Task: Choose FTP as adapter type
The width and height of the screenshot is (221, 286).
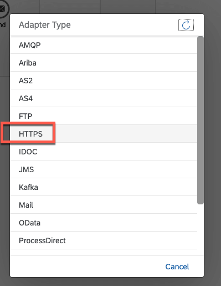Action: coord(104,116)
